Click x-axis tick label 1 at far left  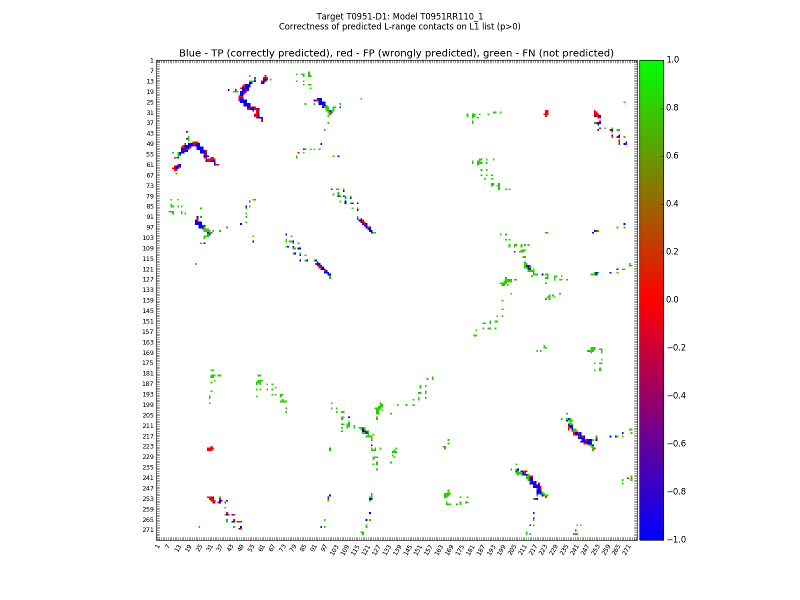pos(157,547)
